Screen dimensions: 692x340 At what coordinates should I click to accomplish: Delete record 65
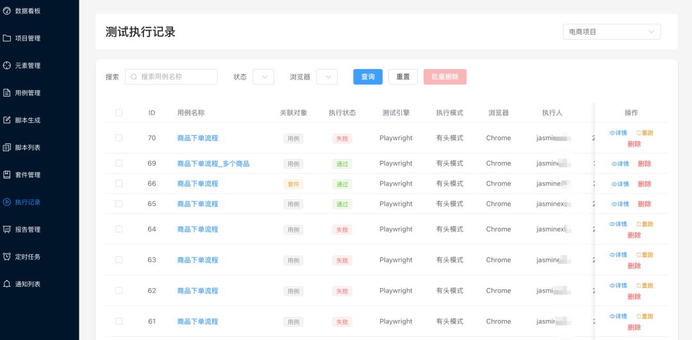[645, 204]
